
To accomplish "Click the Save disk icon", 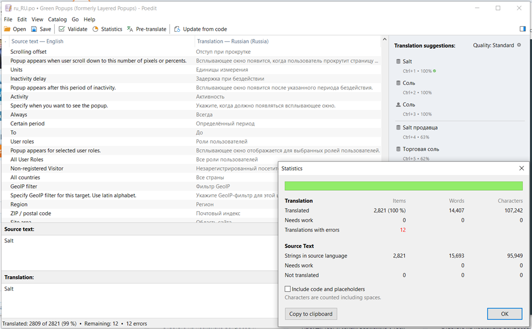I will coord(34,29).
